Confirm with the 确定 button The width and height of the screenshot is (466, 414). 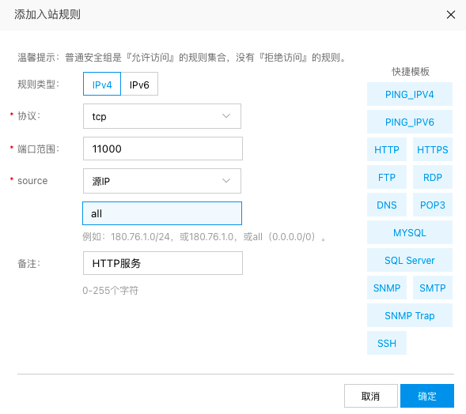pyautogui.click(x=427, y=396)
